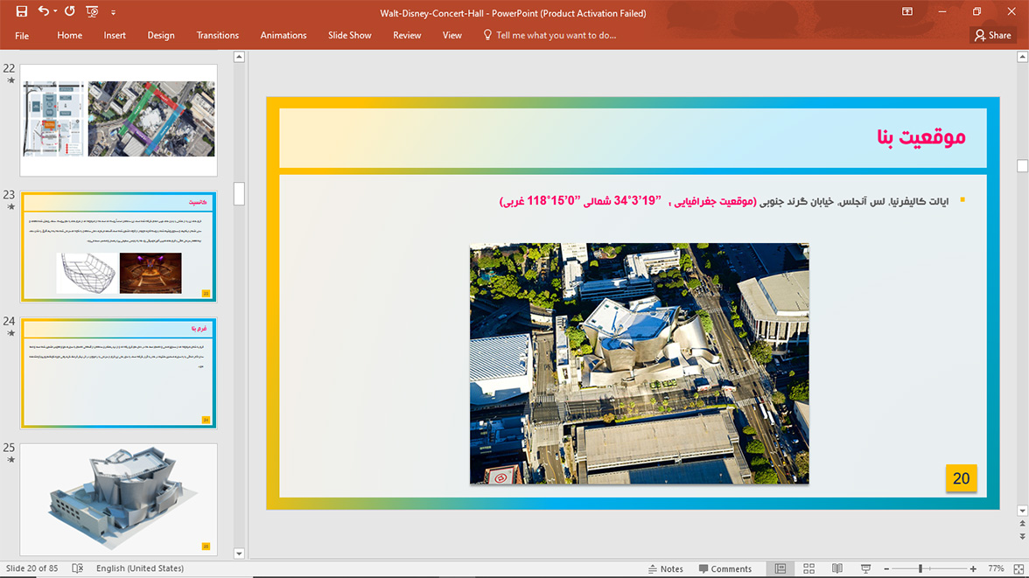Click the animation star under slide 23

[10, 206]
